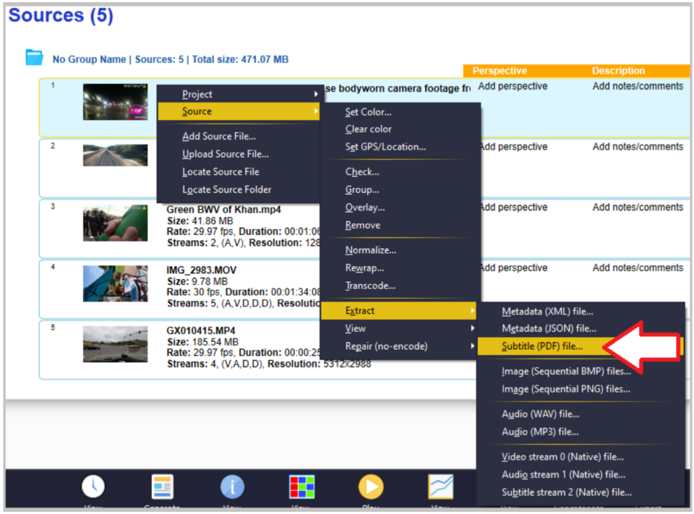Viewport: 694px width, 514px height.
Task: Click Add notes/comments for source 3
Action: pyautogui.click(x=638, y=207)
